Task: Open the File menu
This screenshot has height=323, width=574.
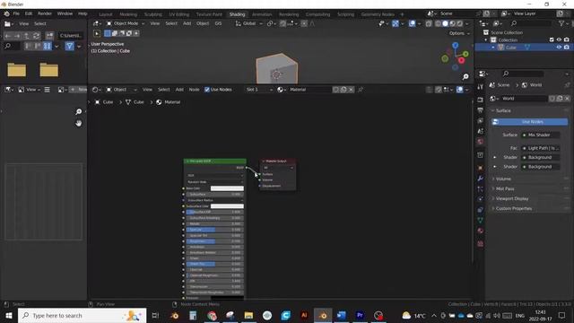Action: click(x=16, y=13)
